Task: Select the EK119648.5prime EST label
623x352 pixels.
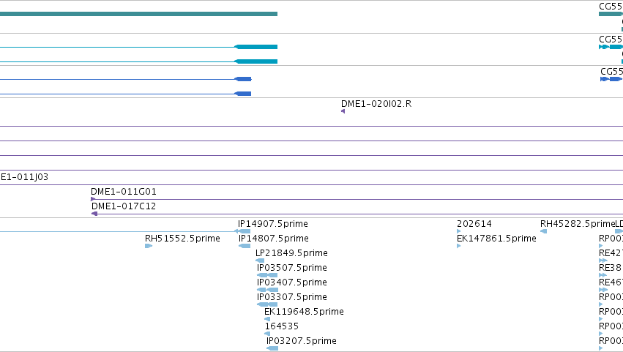Action: [x=304, y=312]
